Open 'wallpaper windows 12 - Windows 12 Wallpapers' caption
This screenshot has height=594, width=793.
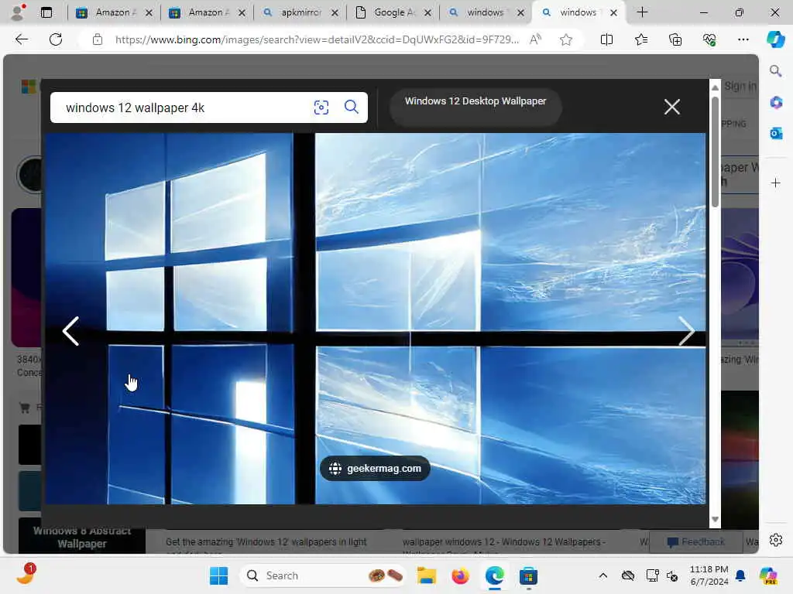tap(503, 541)
